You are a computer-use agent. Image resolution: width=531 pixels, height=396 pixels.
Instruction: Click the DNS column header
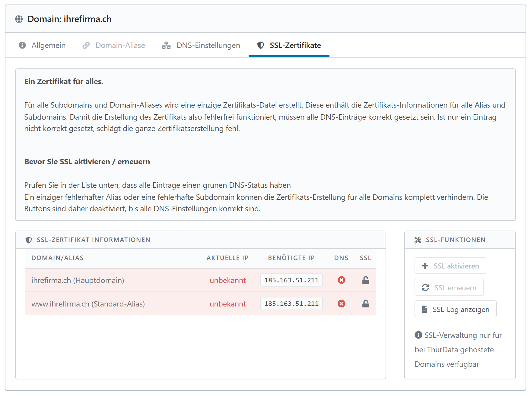pyautogui.click(x=341, y=258)
